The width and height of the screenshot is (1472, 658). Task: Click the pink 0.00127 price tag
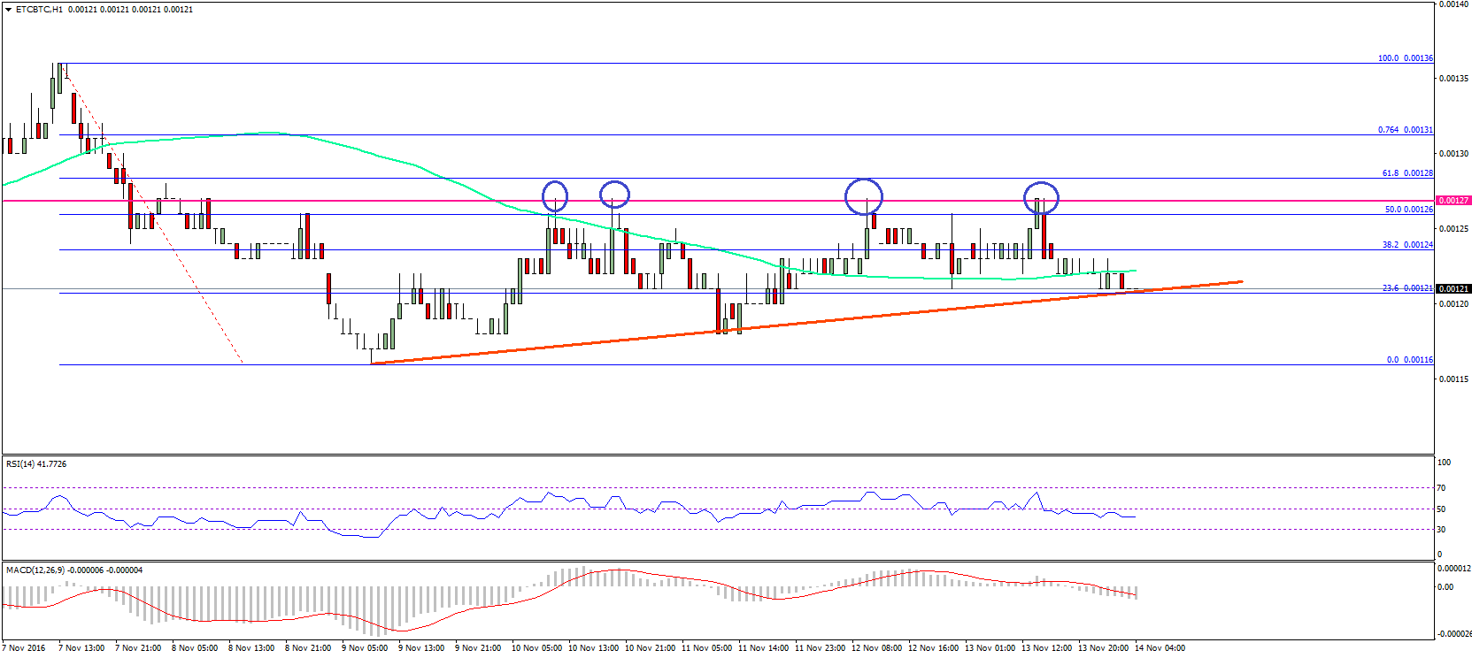pyautogui.click(x=1453, y=201)
